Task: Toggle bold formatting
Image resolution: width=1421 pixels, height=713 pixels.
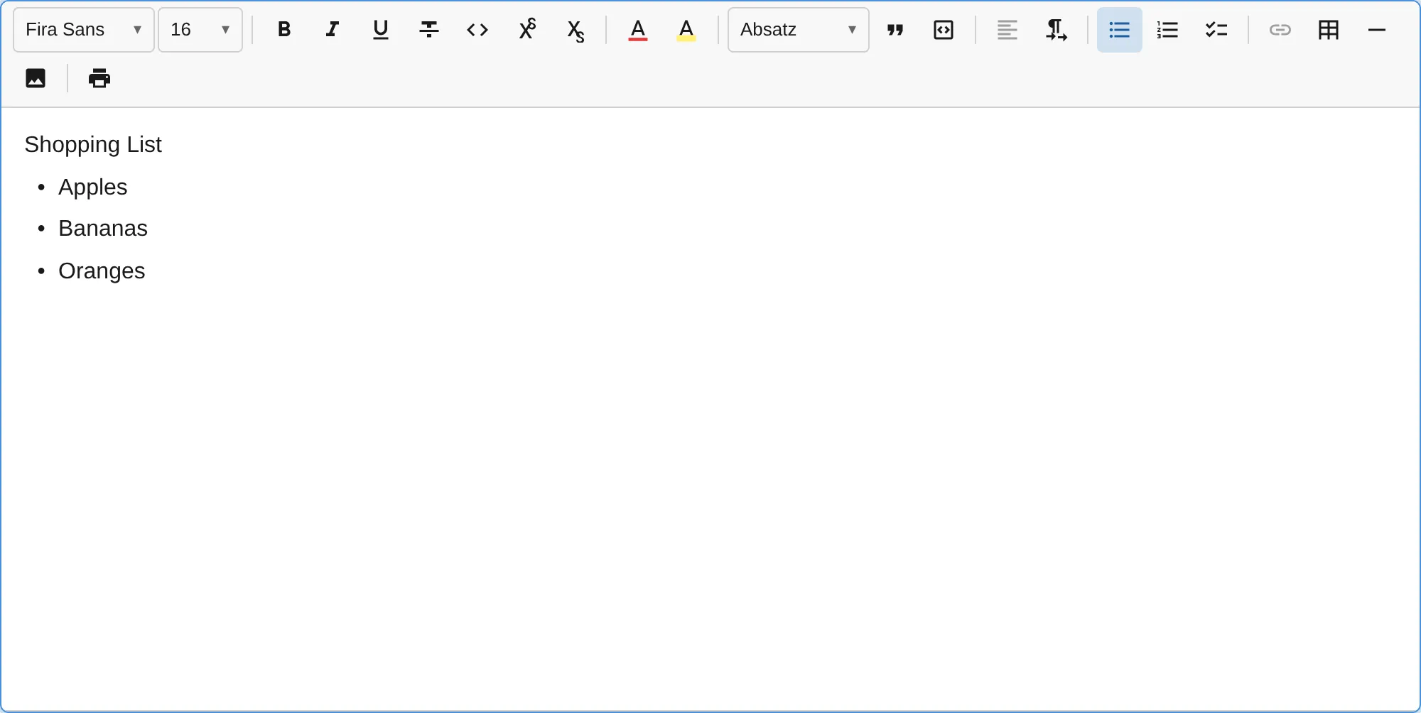Action: tap(283, 29)
